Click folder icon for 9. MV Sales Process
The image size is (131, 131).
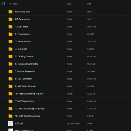[x=10, y=86]
